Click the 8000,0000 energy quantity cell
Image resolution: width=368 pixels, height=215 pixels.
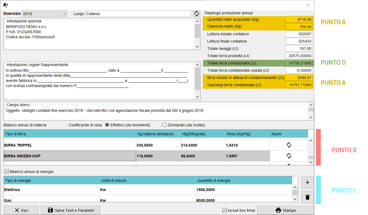point(244,199)
